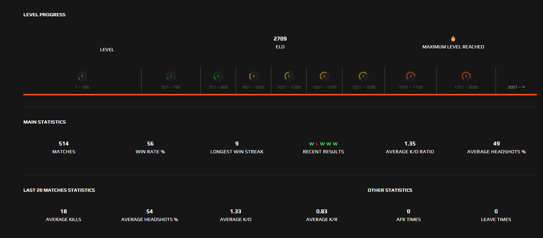Screen dimensions: 543x238
Task: Click the red L in recent results
Action: [x=318, y=144]
